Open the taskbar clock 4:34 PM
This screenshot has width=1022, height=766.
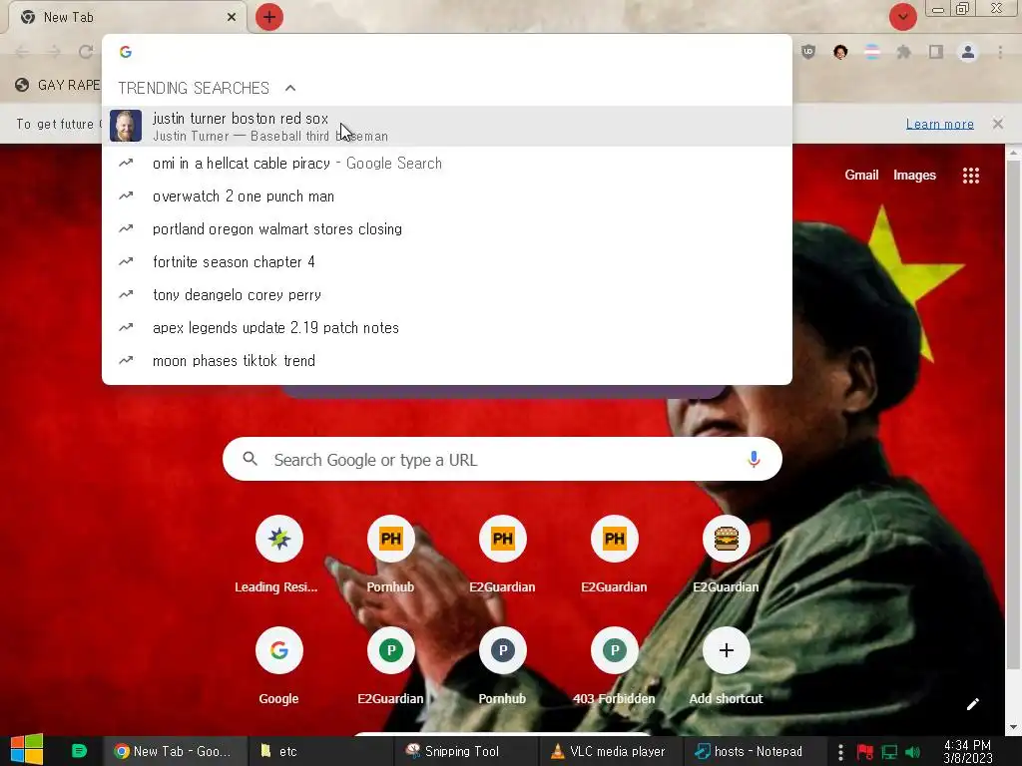pos(967,752)
